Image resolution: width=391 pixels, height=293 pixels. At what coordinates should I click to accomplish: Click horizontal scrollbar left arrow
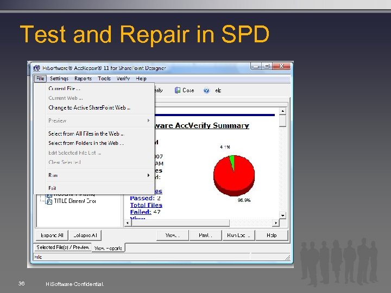point(128,223)
